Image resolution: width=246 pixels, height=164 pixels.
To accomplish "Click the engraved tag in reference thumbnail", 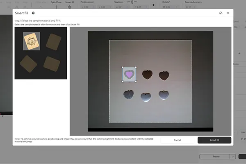I will click(x=31, y=41).
